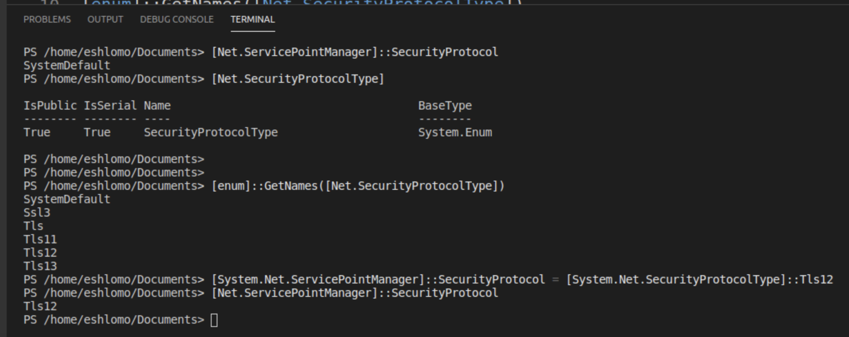
Task: Select the DEBUG CONSOLE tab
Action: pyautogui.click(x=176, y=20)
